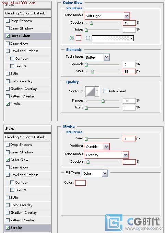Adjust the Stroke Opacity slider handle
165x233 pixels.
[88, 162]
